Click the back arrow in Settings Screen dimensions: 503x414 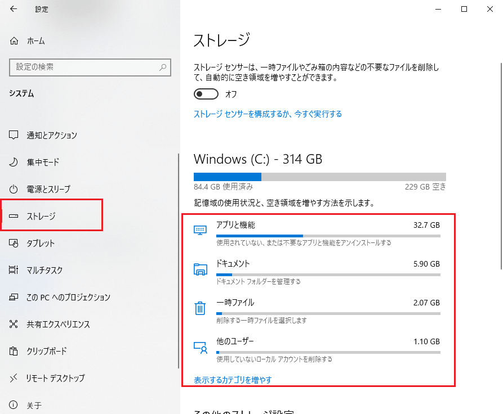pyautogui.click(x=12, y=9)
